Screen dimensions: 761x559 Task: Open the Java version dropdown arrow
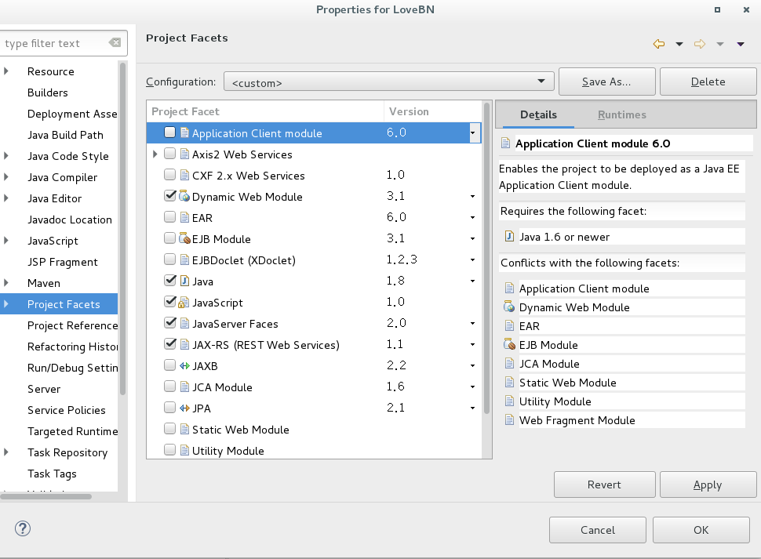pos(472,281)
